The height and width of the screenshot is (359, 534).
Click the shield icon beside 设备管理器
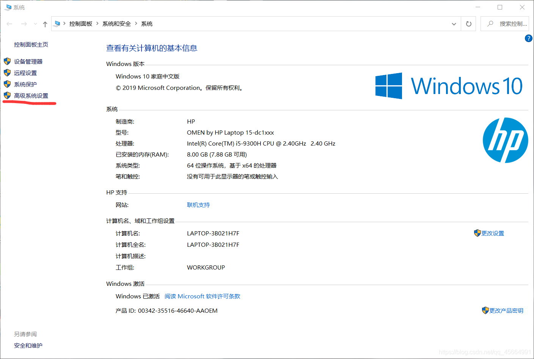point(7,61)
